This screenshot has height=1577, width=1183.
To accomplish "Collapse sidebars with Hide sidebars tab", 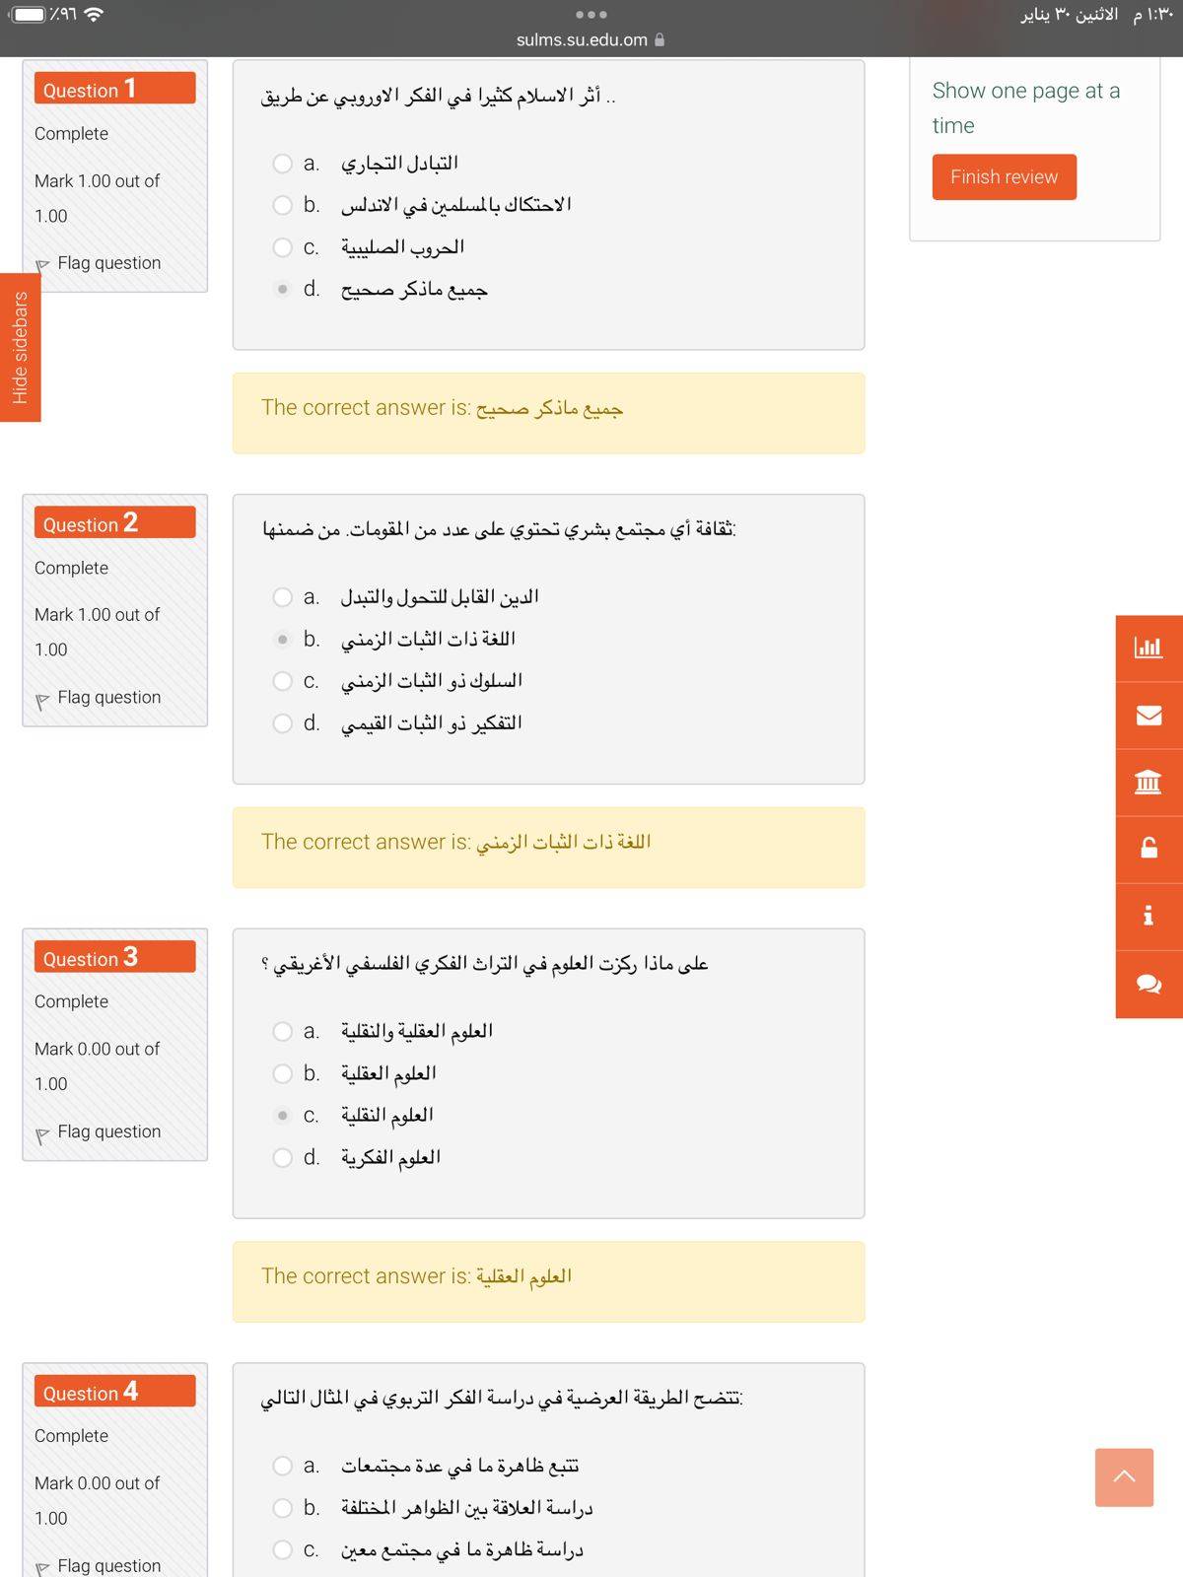I will [20, 347].
